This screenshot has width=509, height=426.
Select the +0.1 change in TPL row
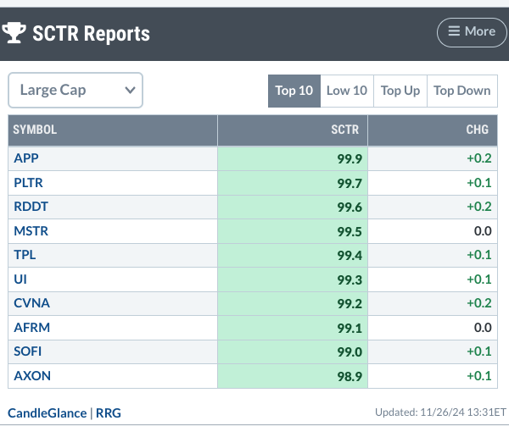[479, 255]
